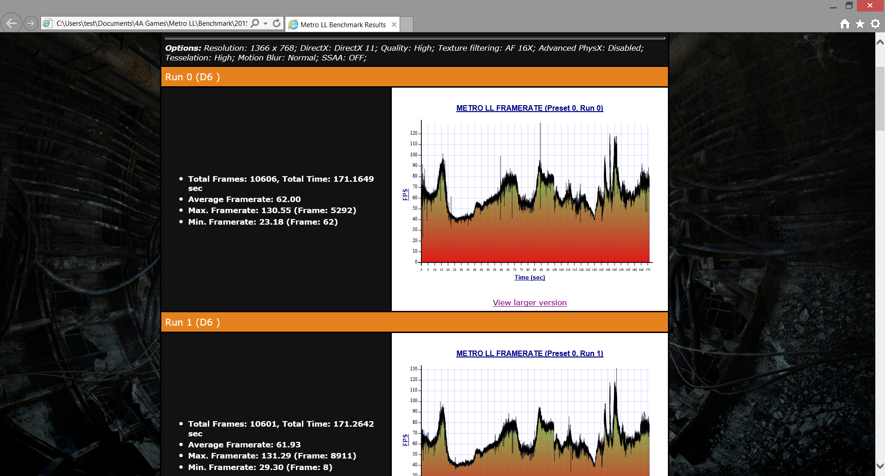The width and height of the screenshot is (885, 476).
Task: Click the vertical scrollbar thumb
Action: coord(880,99)
